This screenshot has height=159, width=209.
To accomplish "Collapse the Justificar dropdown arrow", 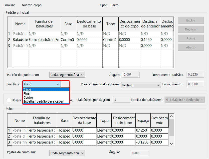I will 58,84.
